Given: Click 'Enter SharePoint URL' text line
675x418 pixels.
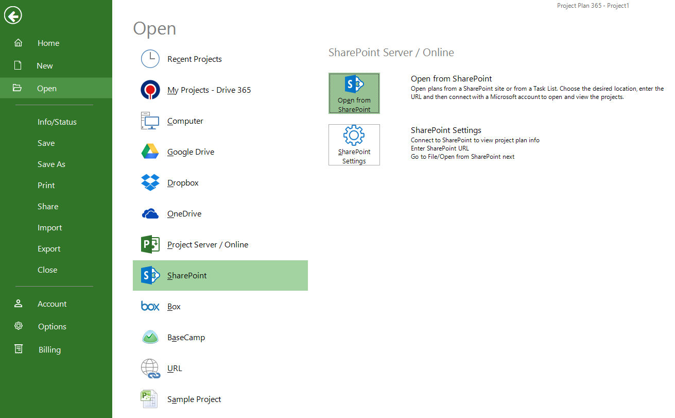Looking at the screenshot, I should [x=440, y=148].
